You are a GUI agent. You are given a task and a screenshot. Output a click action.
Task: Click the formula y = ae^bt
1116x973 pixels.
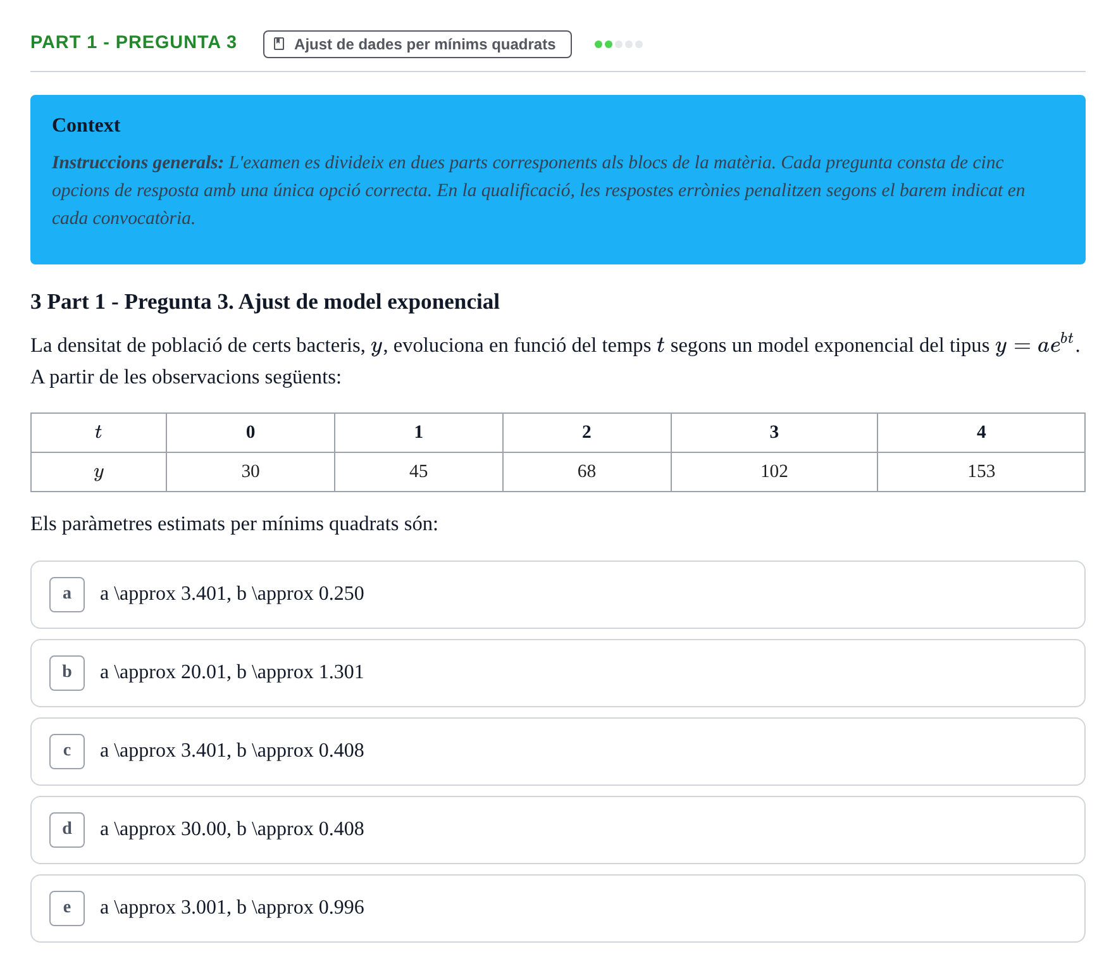(x=1034, y=344)
